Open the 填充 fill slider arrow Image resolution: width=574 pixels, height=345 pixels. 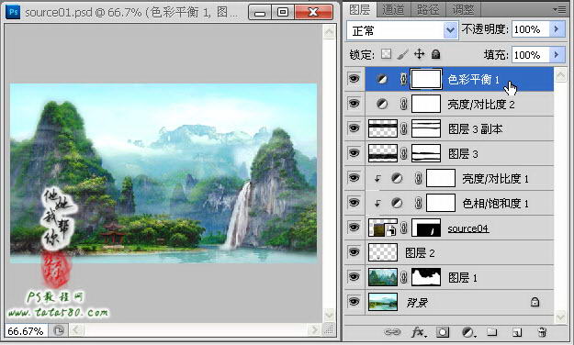557,54
